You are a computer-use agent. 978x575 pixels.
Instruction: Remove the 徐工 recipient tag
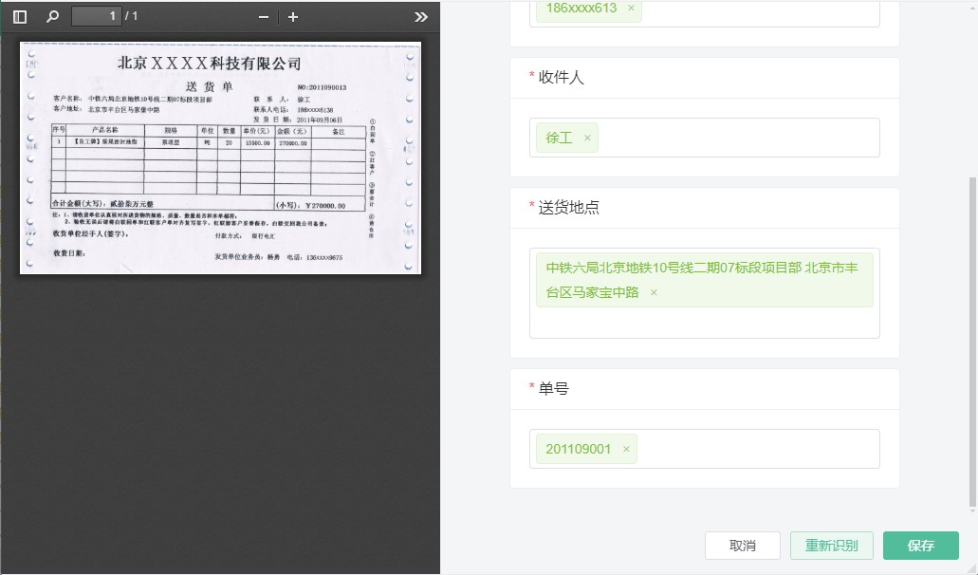587,138
